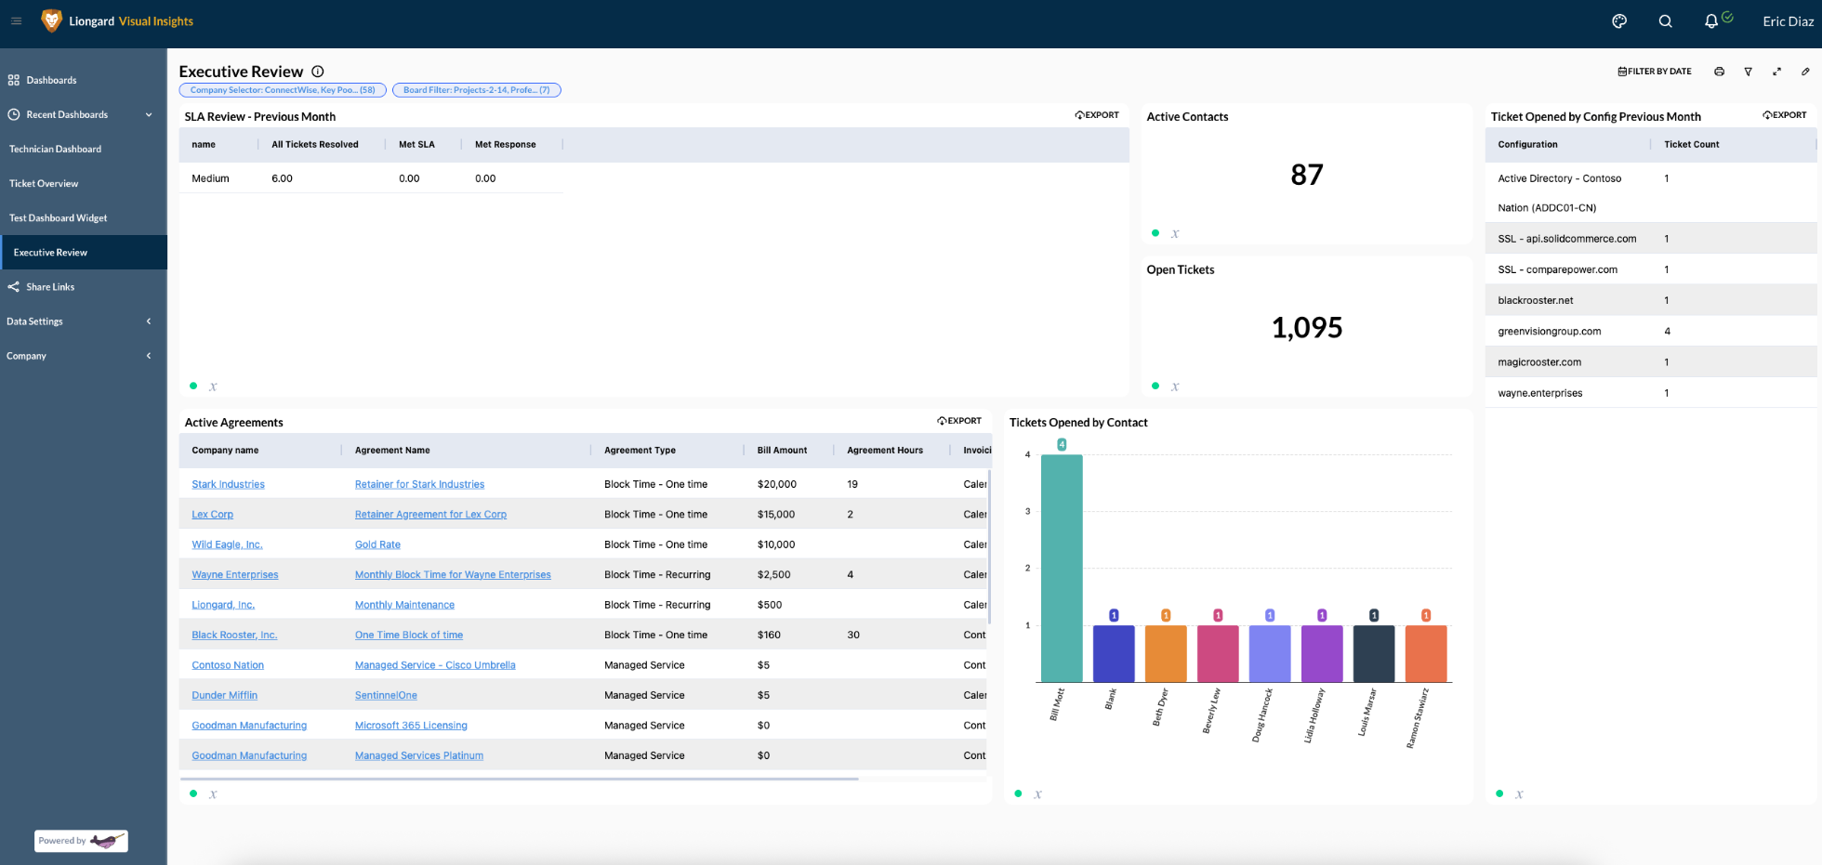Edit the dashboard with the pencil icon

pos(1806,71)
